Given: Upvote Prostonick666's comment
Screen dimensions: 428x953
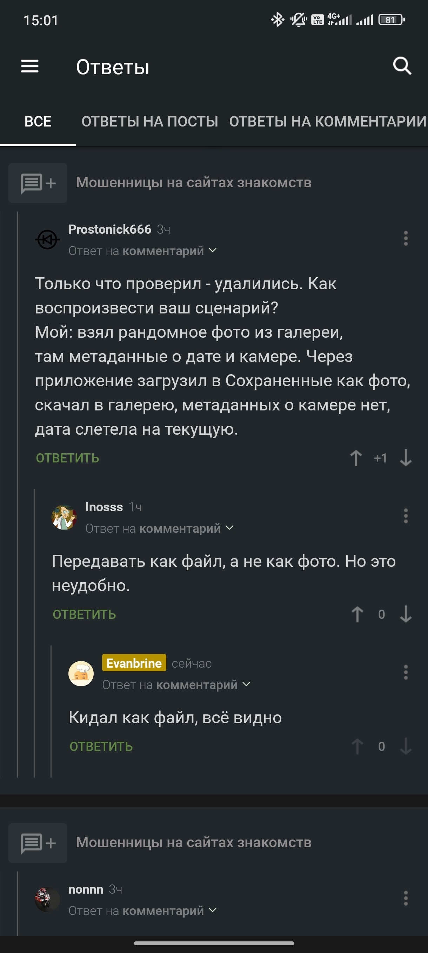Looking at the screenshot, I should 356,458.
